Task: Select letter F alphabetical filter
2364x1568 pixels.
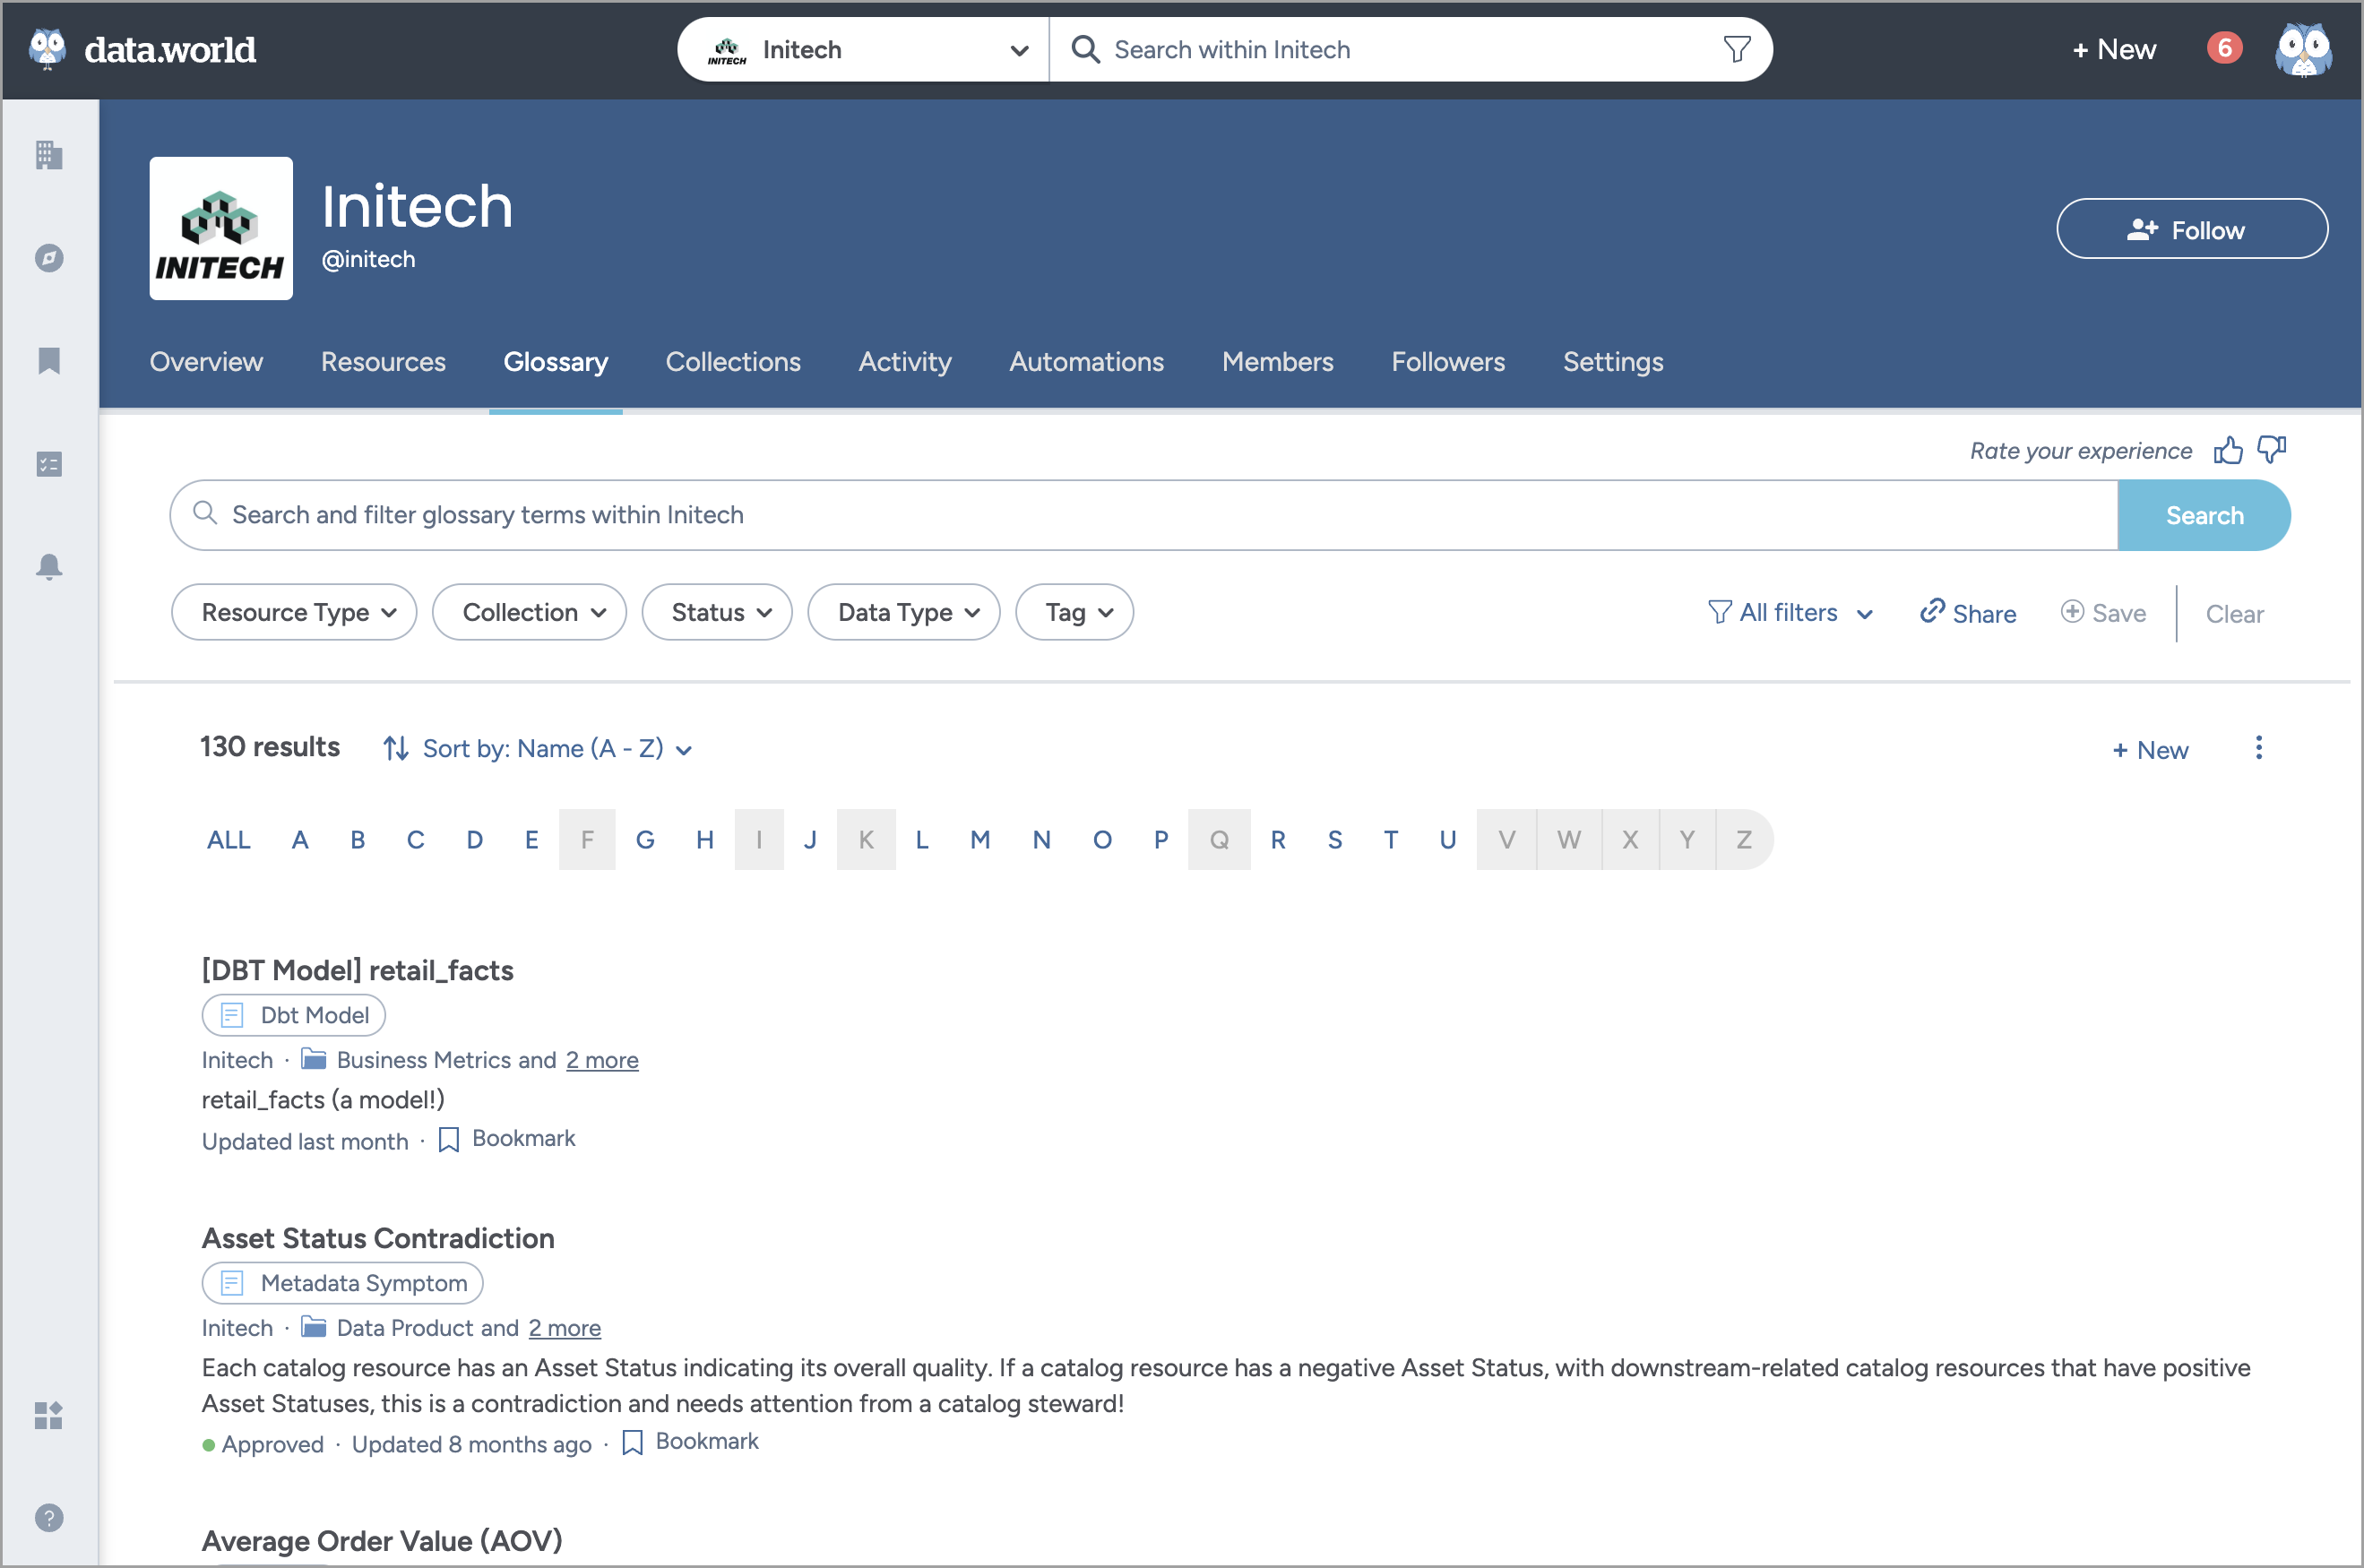Action: [588, 839]
